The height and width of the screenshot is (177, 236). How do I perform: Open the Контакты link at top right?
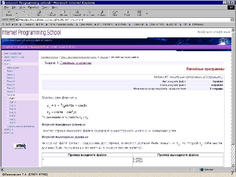[225, 32]
